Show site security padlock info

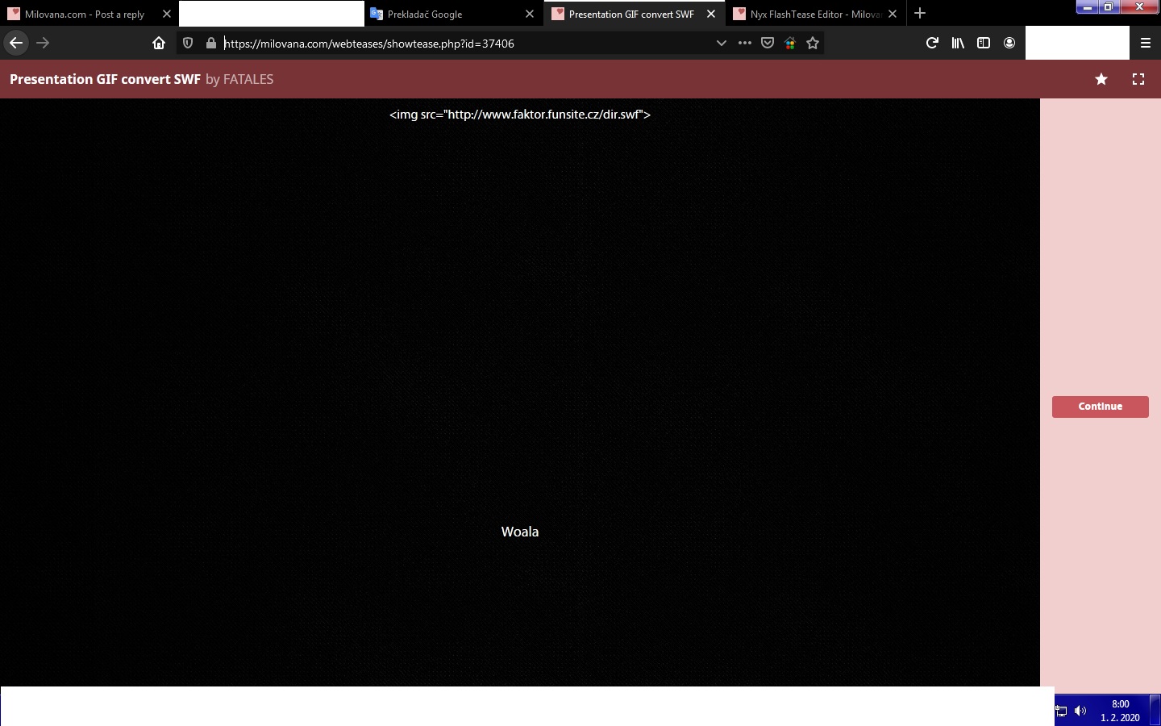coord(211,43)
